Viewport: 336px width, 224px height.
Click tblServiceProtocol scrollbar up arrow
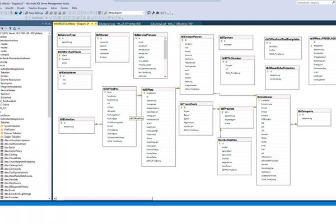click(165, 38)
